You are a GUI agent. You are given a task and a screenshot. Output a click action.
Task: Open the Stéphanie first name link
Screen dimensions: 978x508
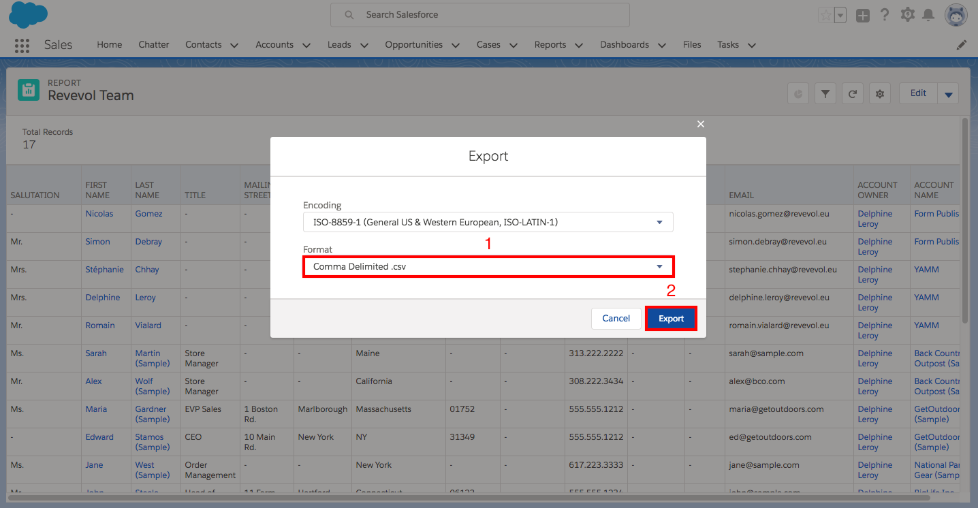point(105,270)
